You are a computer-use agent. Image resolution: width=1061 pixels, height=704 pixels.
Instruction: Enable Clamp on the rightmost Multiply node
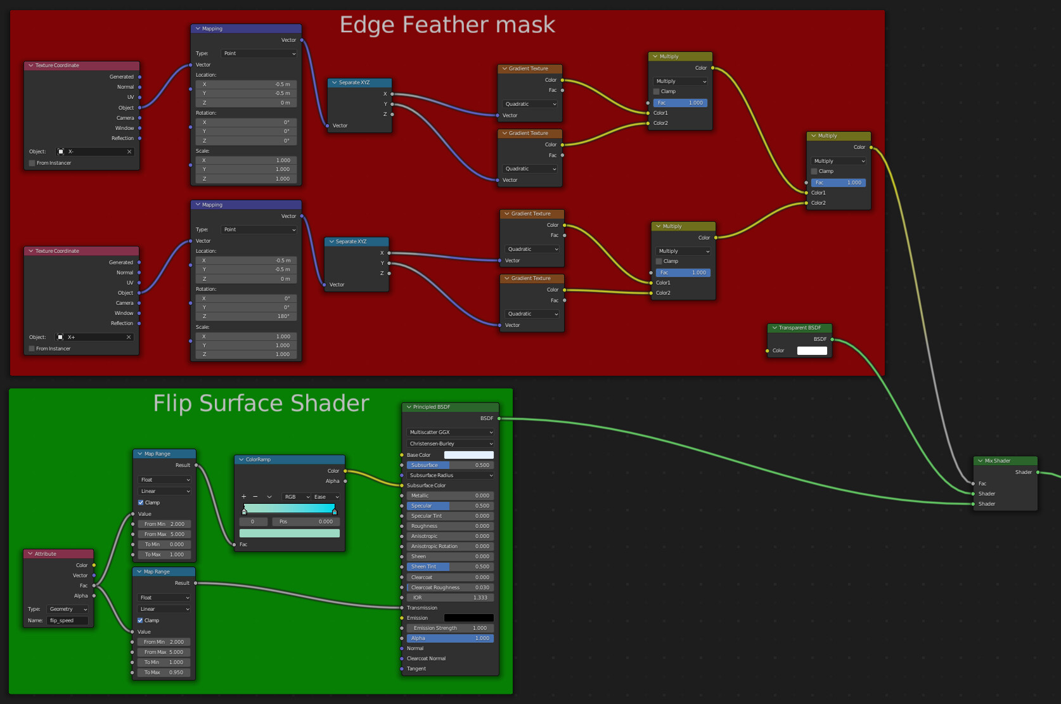tap(814, 172)
